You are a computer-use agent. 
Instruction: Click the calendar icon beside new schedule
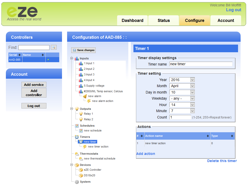pos(81,131)
